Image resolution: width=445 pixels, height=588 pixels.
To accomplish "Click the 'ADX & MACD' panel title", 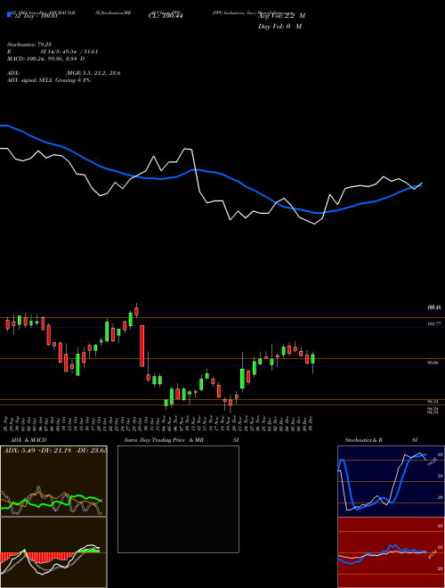I will [28, 440].
